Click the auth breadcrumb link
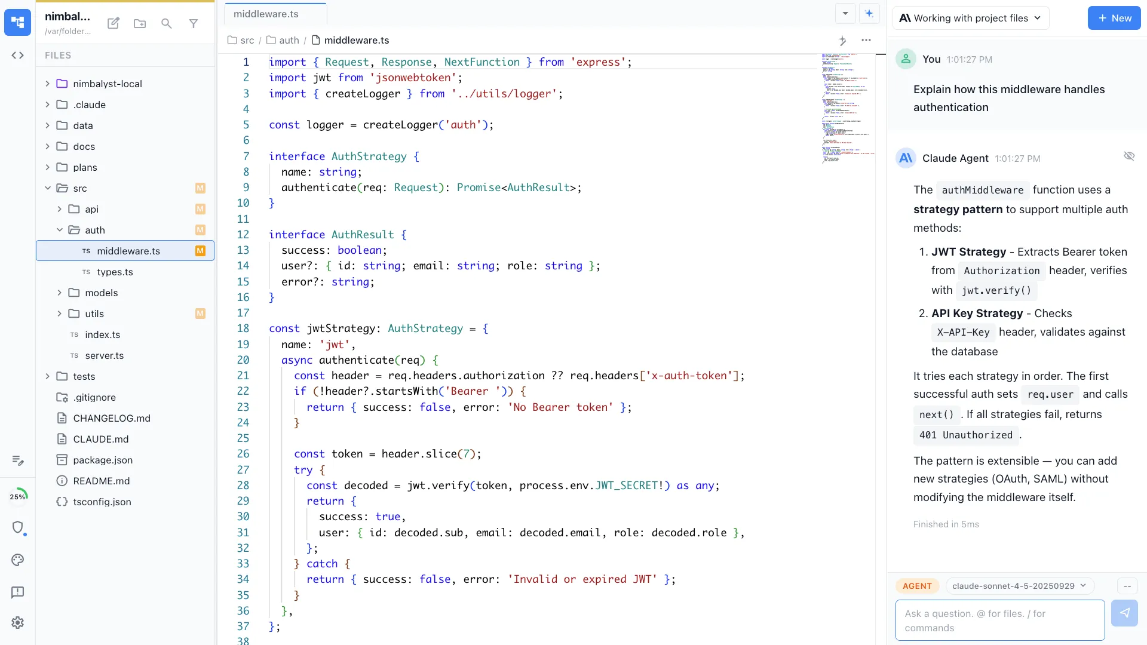This screenshot has width=1147, height=645. [x=289, y=40]
